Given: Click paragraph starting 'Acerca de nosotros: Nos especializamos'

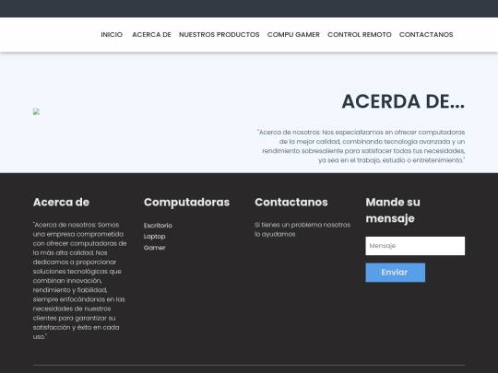Looking at the screenshot, I should [x=362, y=146].
